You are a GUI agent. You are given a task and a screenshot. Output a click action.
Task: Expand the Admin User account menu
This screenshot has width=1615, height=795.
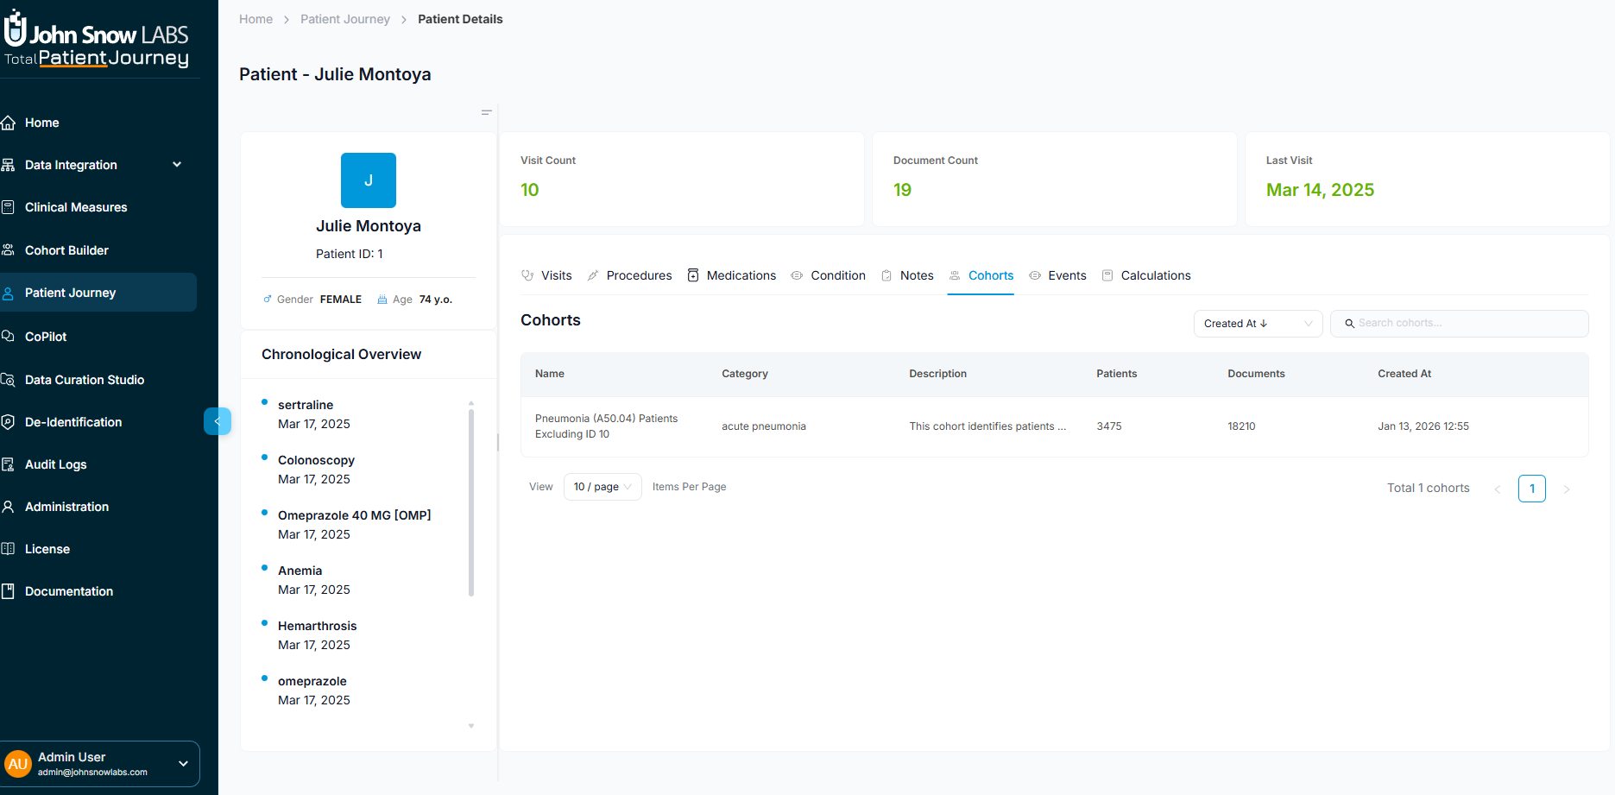point(183,764)
